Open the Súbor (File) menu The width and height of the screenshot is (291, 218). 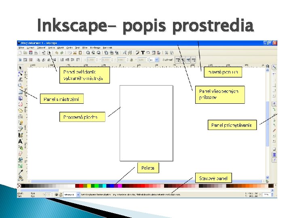(x=21, y=48)
